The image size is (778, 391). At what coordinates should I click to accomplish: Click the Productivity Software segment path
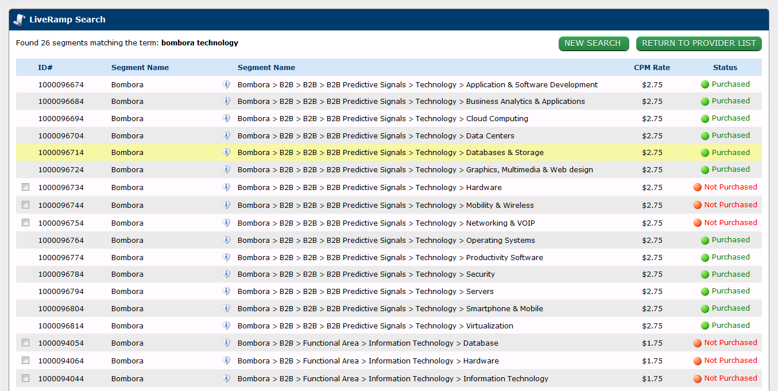point(390,258)
